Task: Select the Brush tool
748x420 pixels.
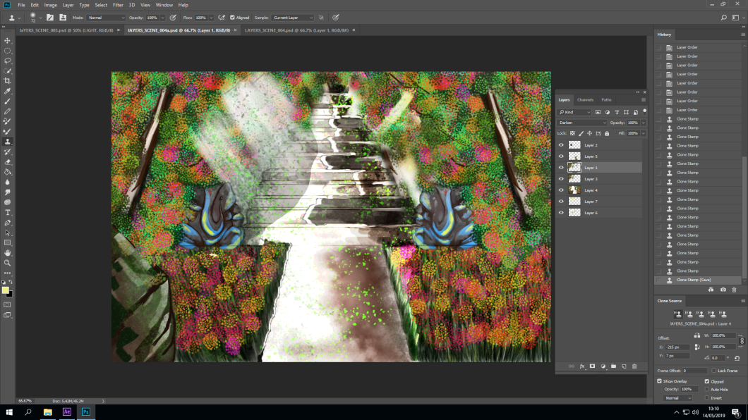Action: pos(8,101)
